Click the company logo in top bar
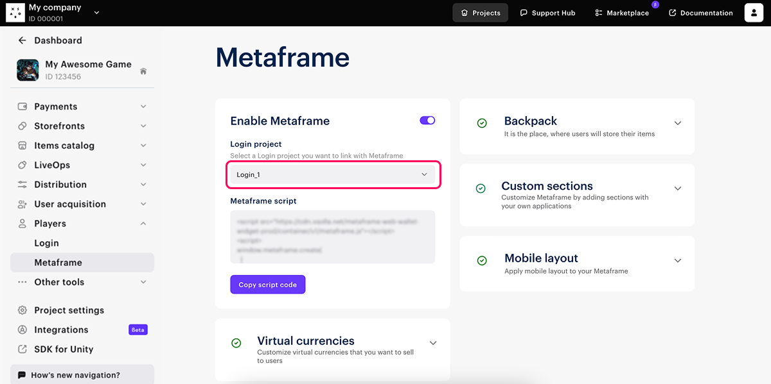Image resolution: width=771 pixels, height=384 pixels. tap(15, 13)
